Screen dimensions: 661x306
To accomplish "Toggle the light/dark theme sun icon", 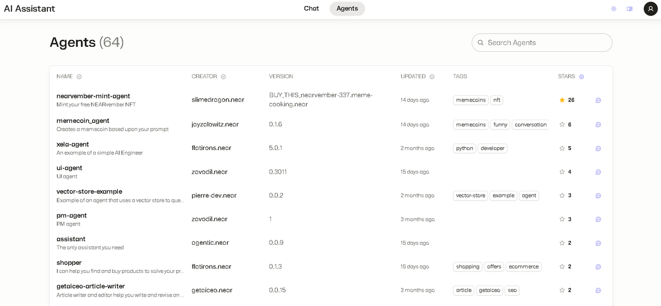I will tap(614, 9).
